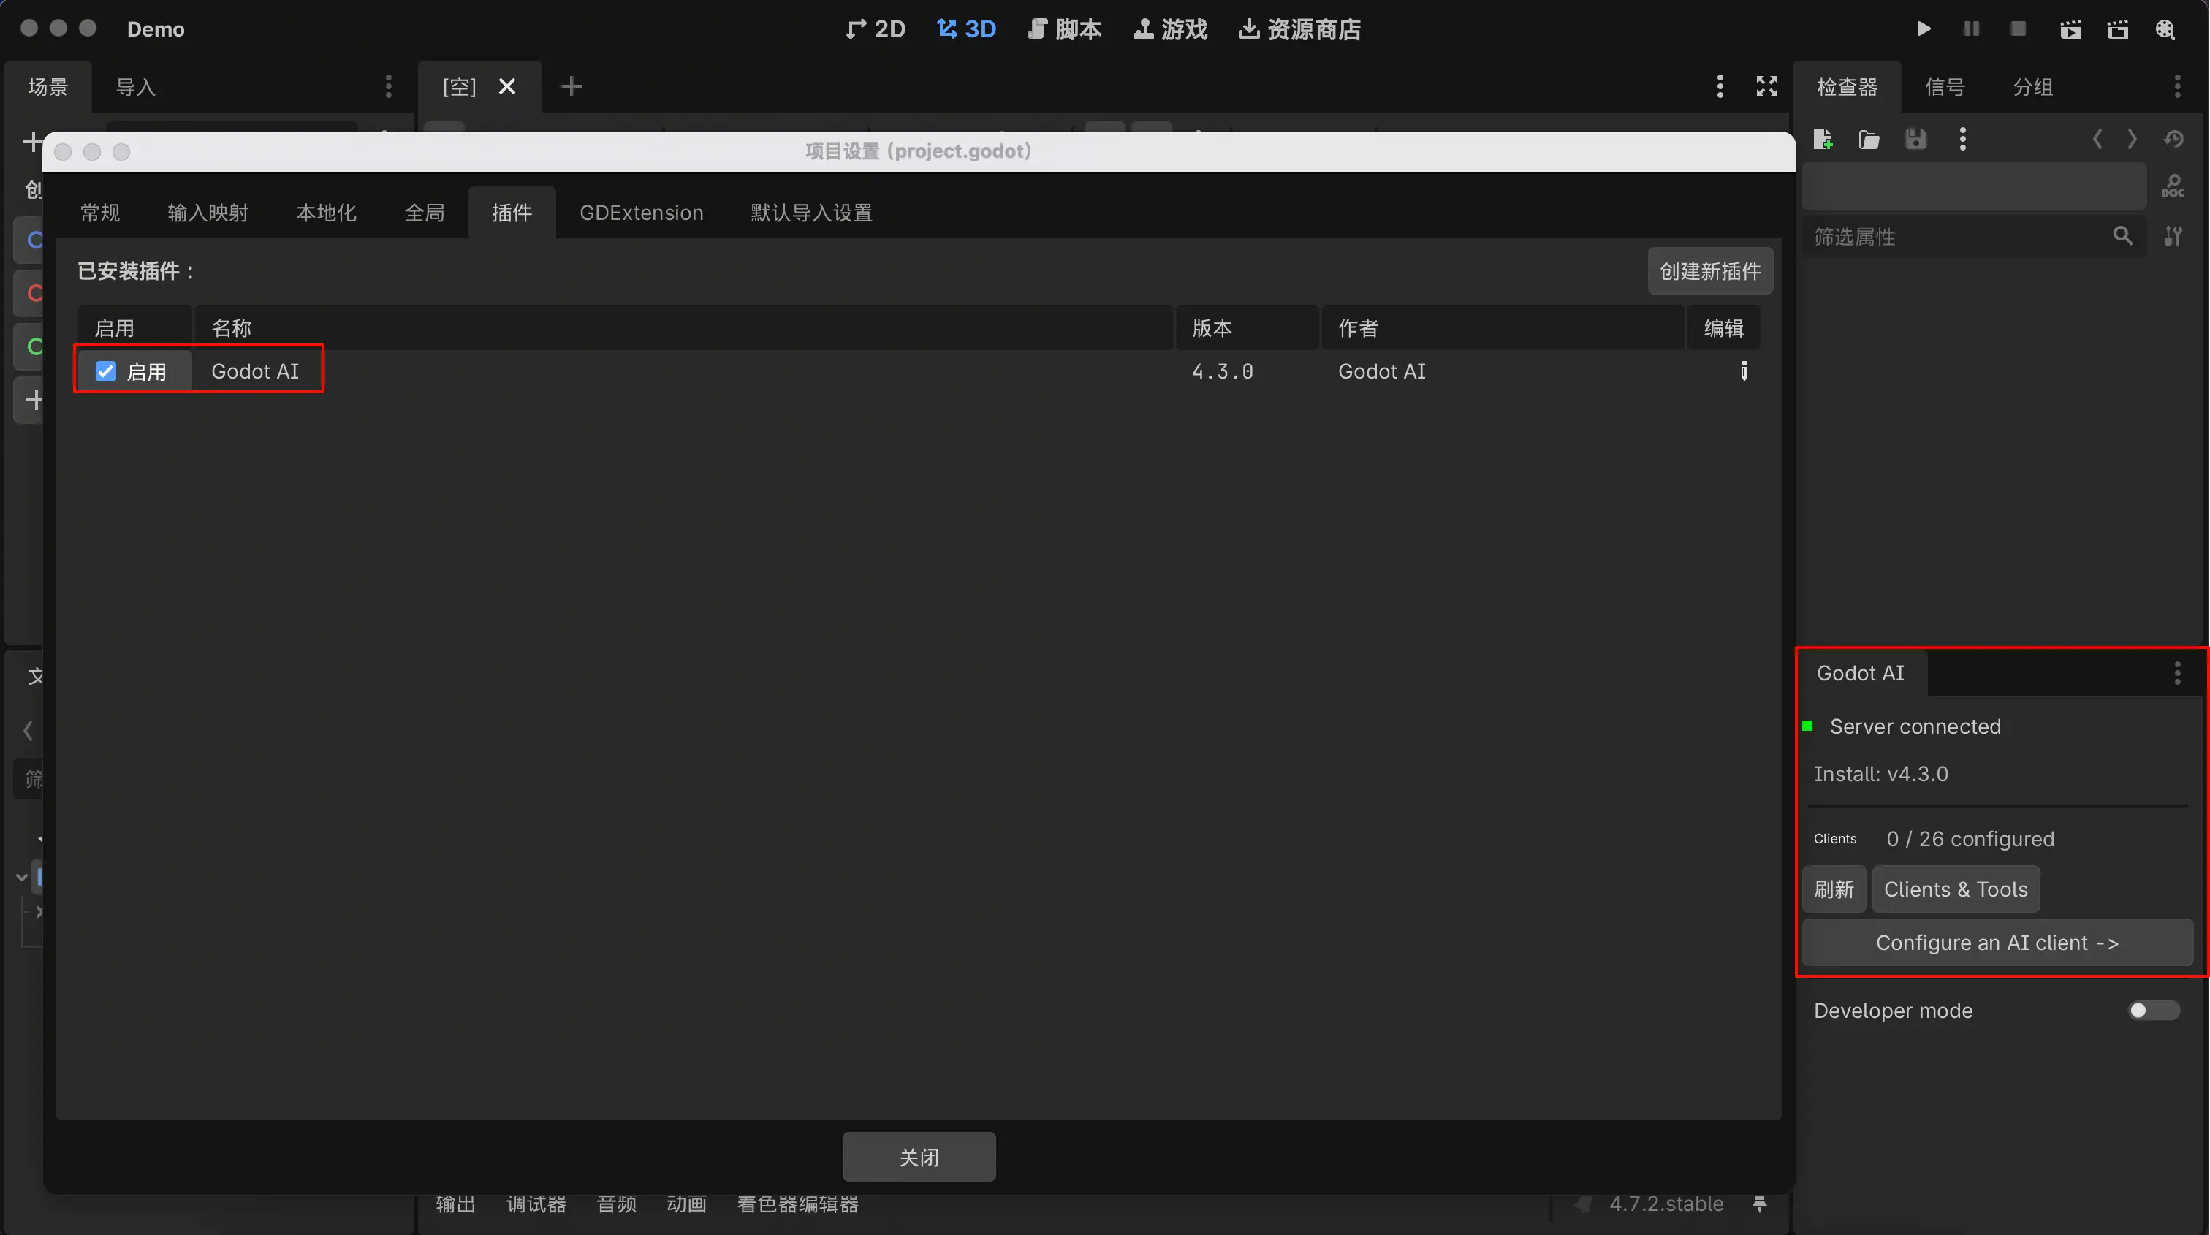Viewport: 2210px width, 1235px height.
Task: Switch to the 常规 settings tab
Action: coord(100,213)
